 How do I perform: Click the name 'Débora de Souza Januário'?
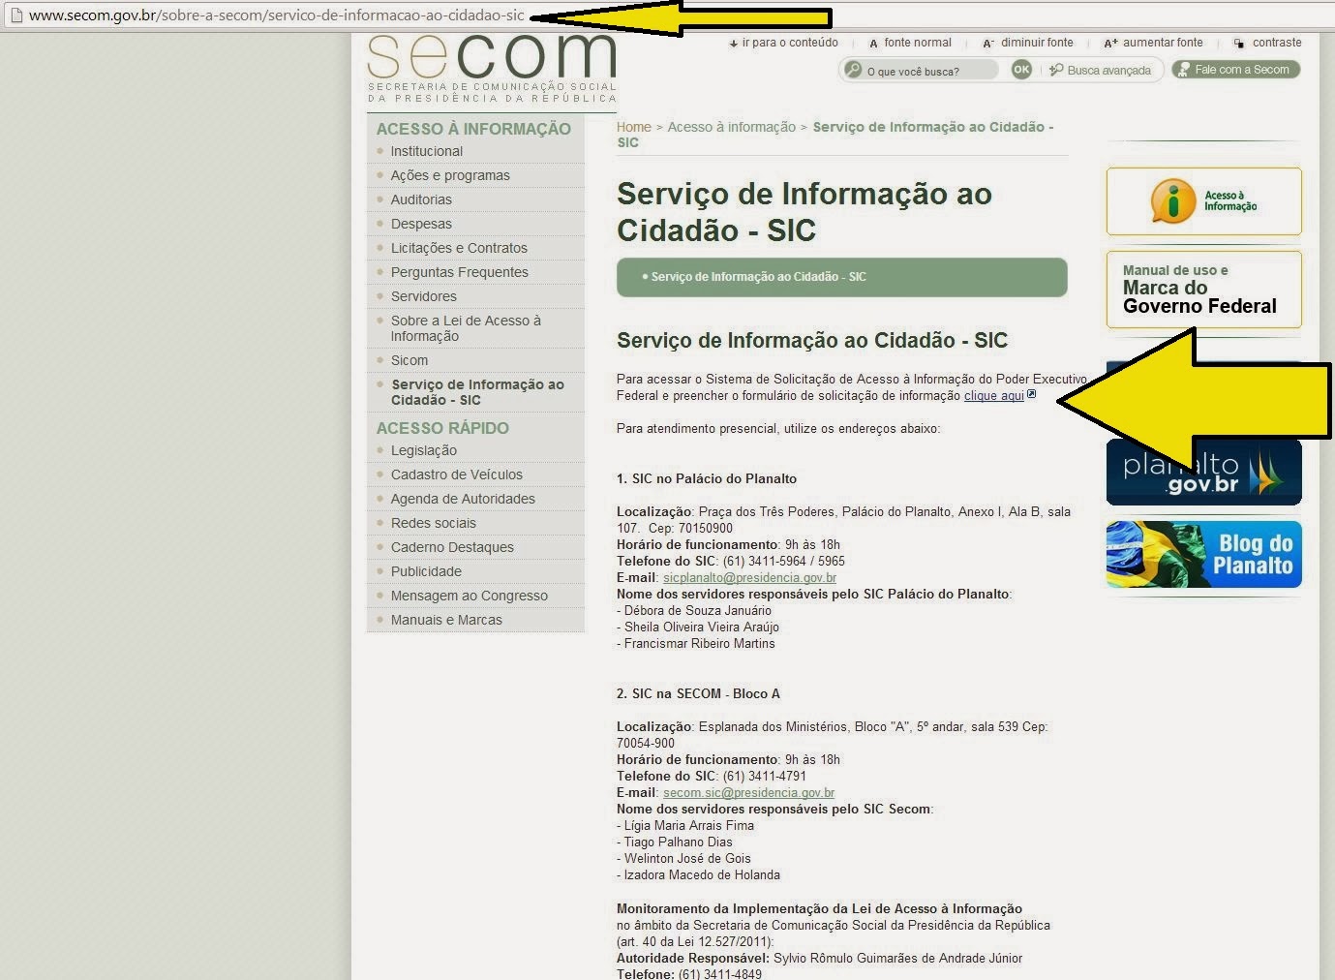coord(698,611)
